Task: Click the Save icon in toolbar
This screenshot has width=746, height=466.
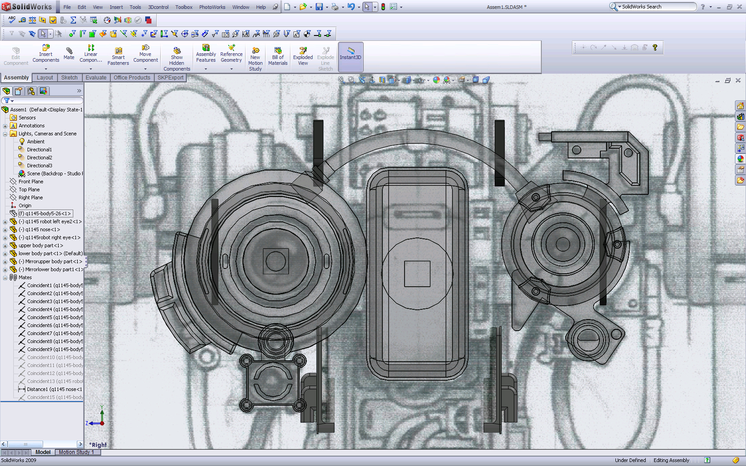Action: [x=319, y=7]
